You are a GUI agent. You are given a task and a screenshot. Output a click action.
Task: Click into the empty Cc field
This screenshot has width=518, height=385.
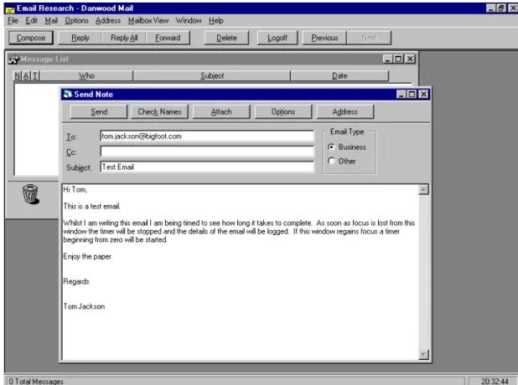(207, 151)
